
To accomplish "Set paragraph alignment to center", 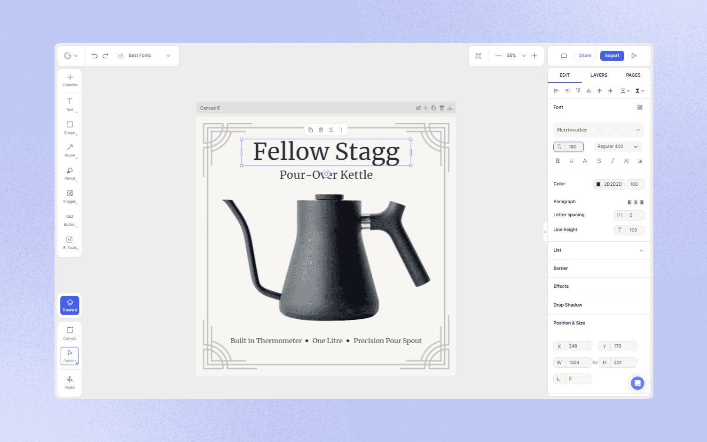I will coord(636,202).
